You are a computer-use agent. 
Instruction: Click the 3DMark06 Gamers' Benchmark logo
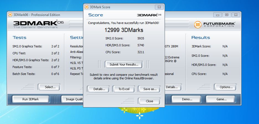pyautogui.click(x=38, y=24)
